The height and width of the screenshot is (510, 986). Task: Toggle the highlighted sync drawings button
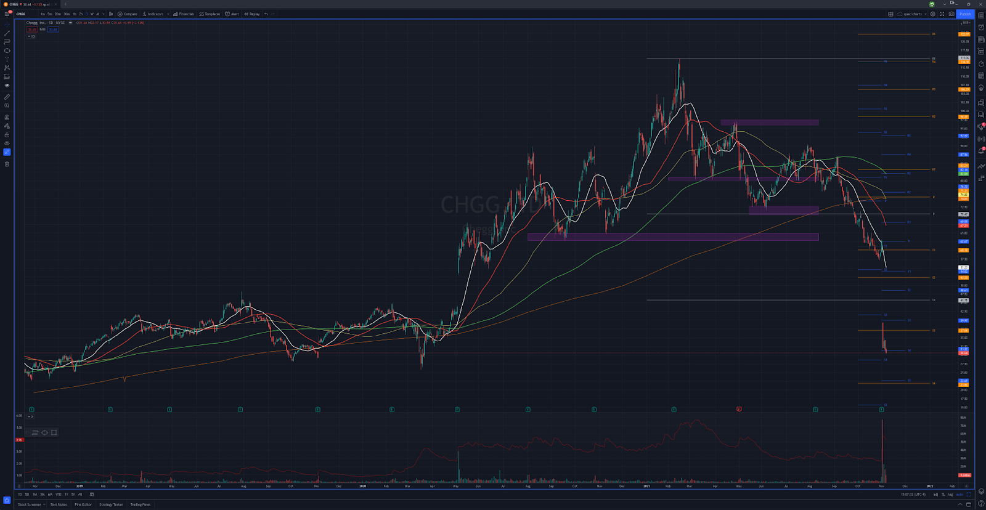7,152
